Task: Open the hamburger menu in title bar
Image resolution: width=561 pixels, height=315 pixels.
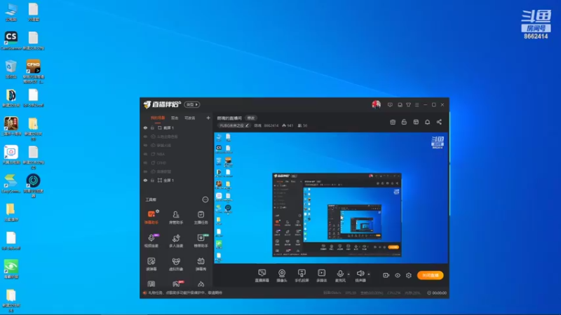Action: tap(417, 104)
